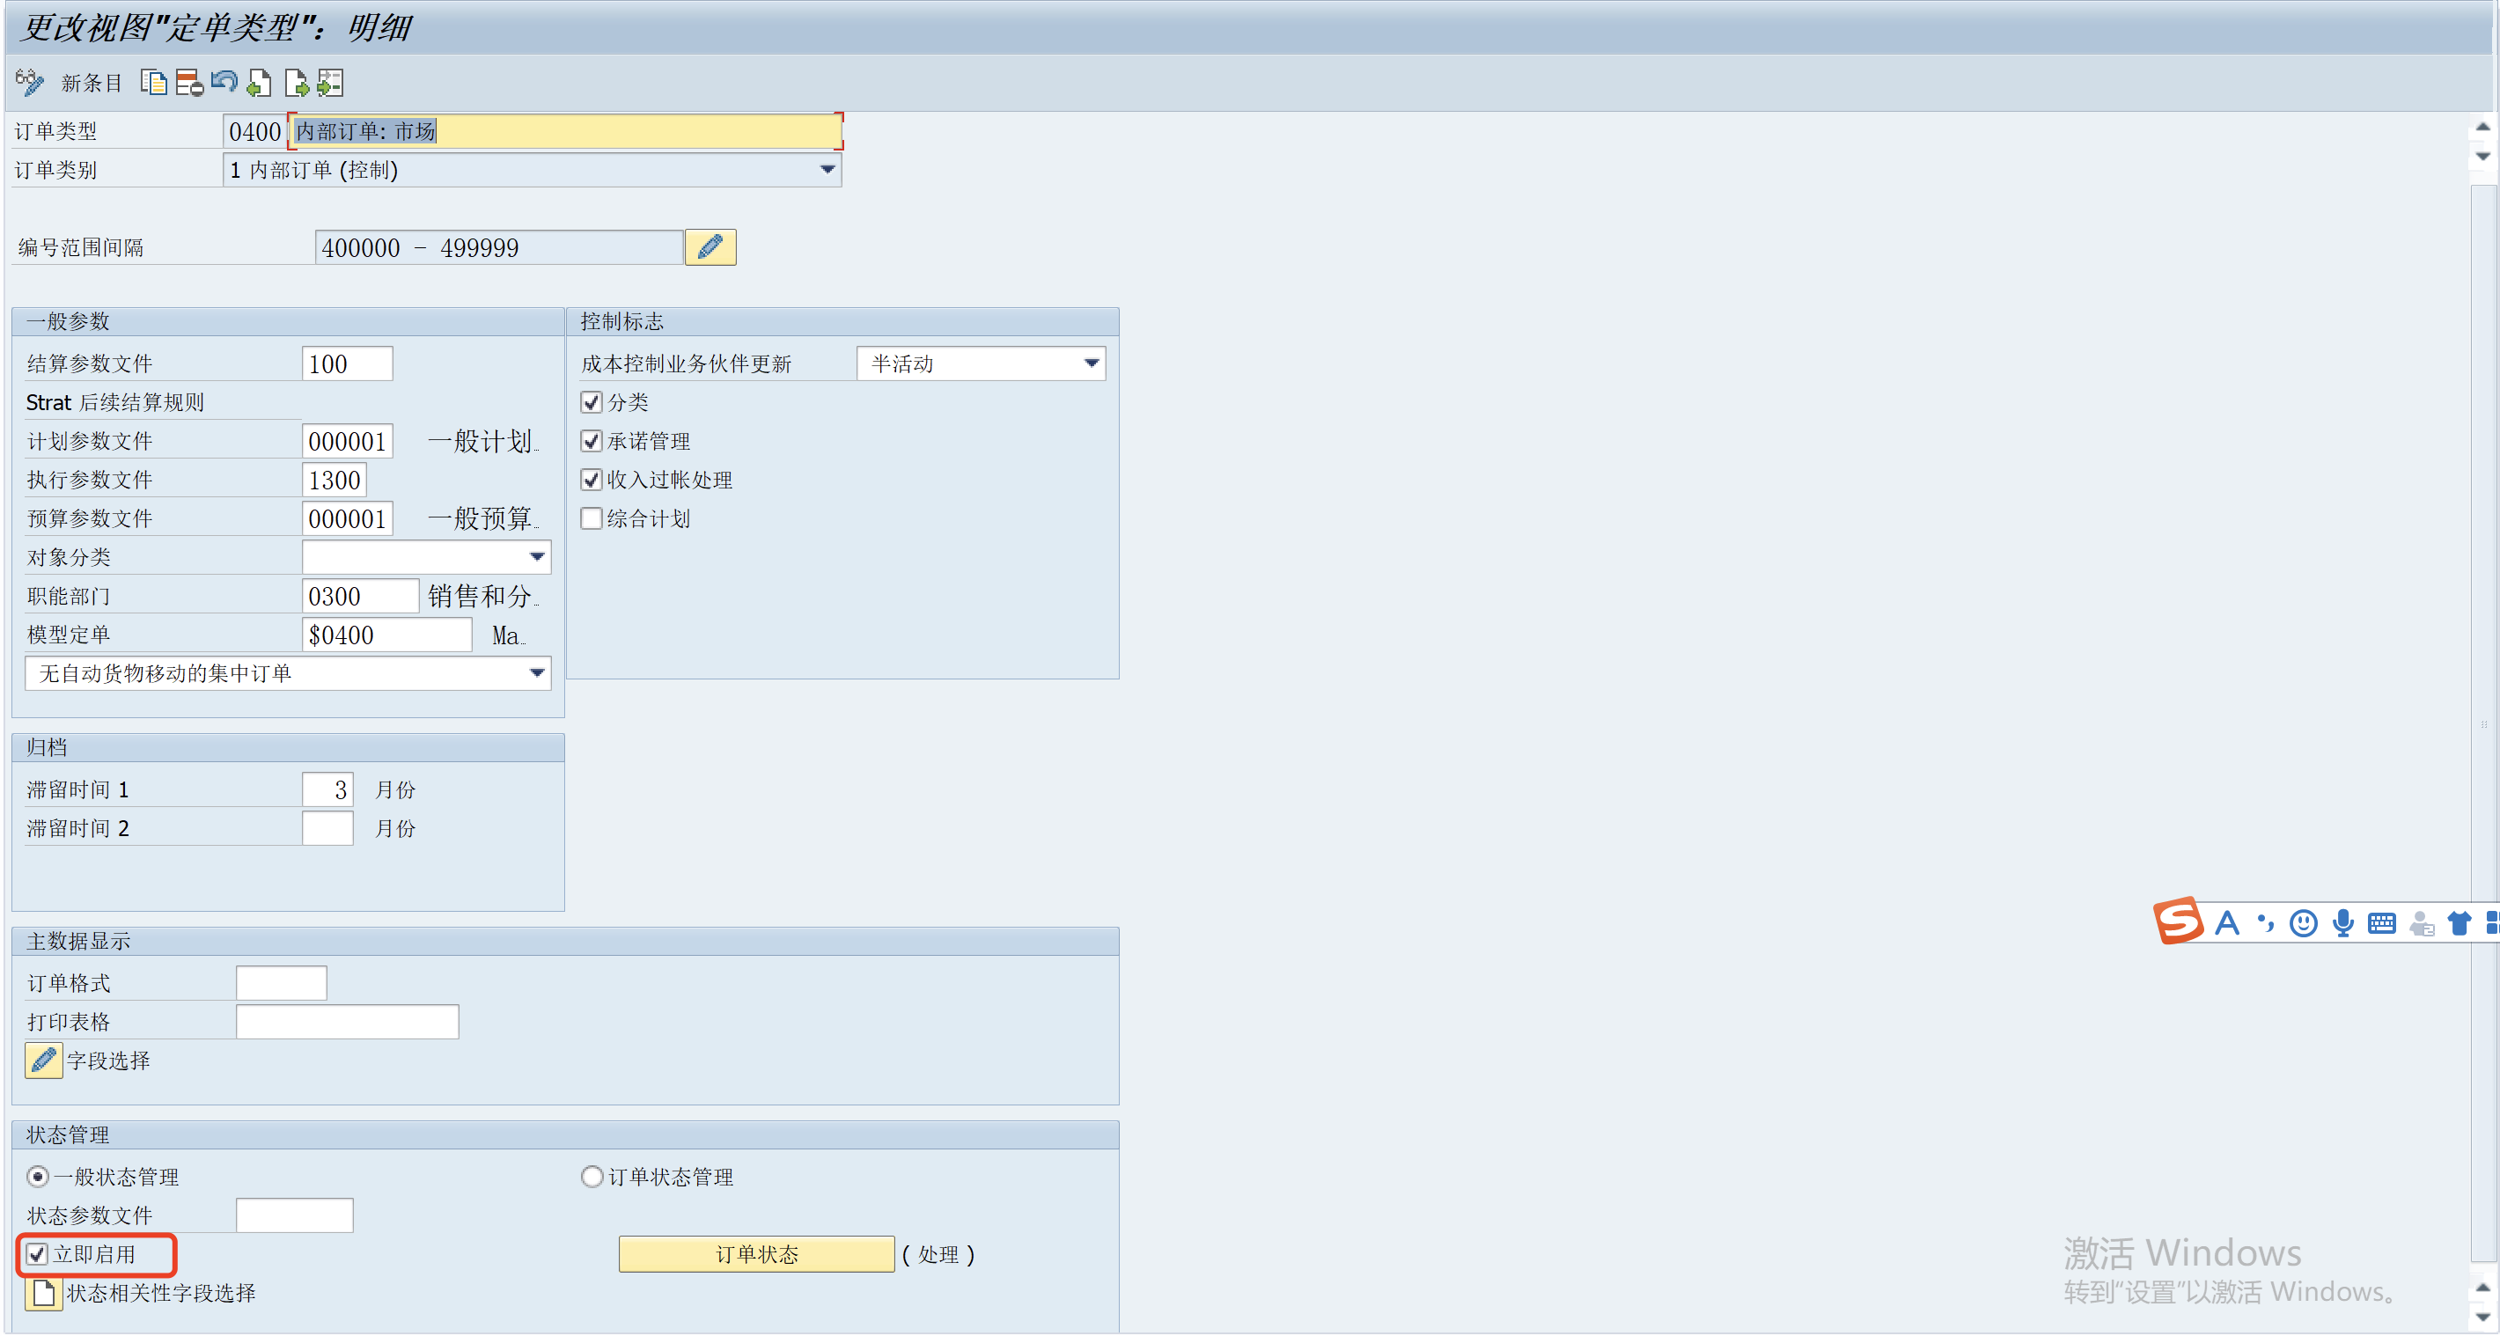This screenshot has height=1336, width=2500.
Task: Open Sogou soft keyboard icon
Action: click(2381, 922)
